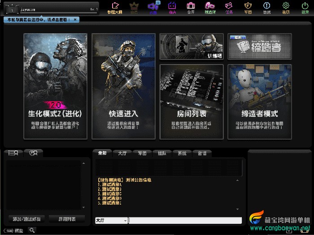Select the 全部 chat tab
The image size is (314, 235).
click(102, 153)
